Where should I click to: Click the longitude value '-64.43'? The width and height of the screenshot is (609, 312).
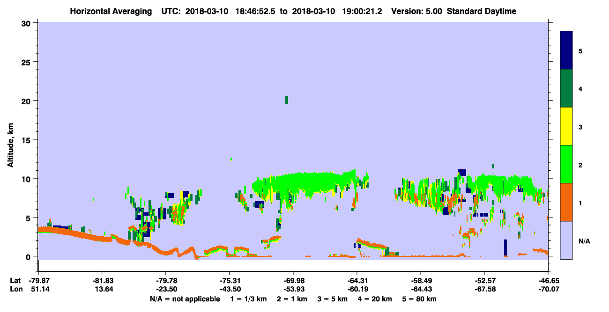pyautogui.click(x=421, y=289)
